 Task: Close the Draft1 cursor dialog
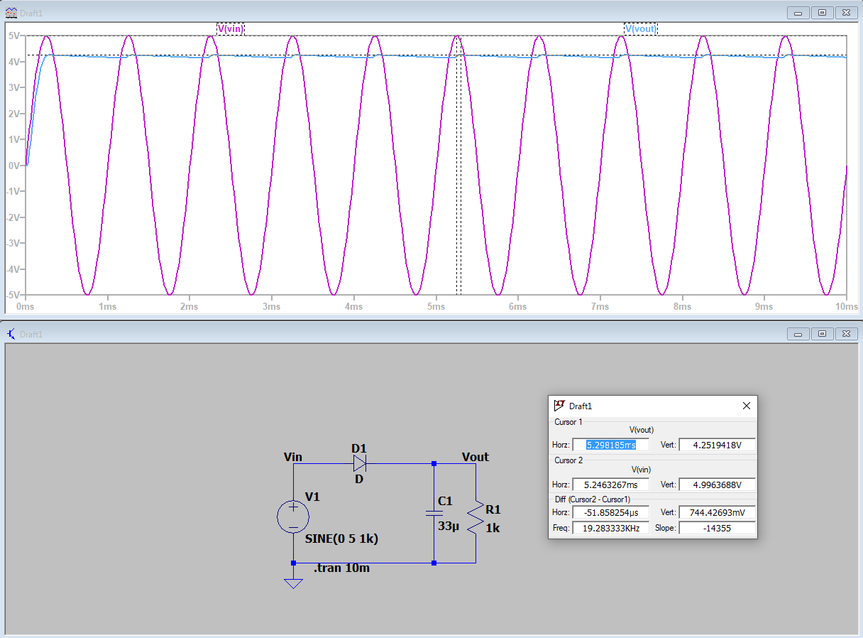click(x=746, y=406)
